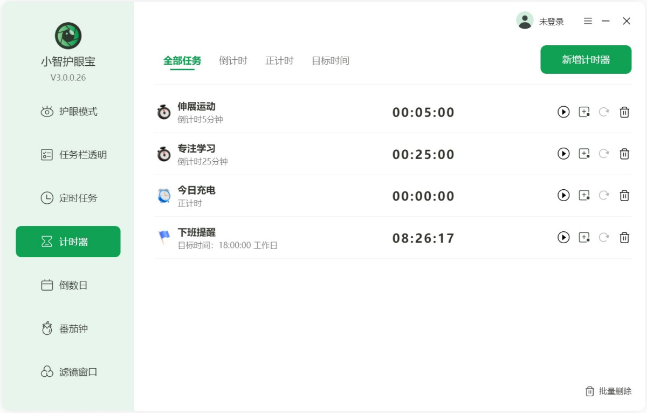647x413 pixels.
Task: Switch to the 正计时 tab
Action: pos(279,61)
